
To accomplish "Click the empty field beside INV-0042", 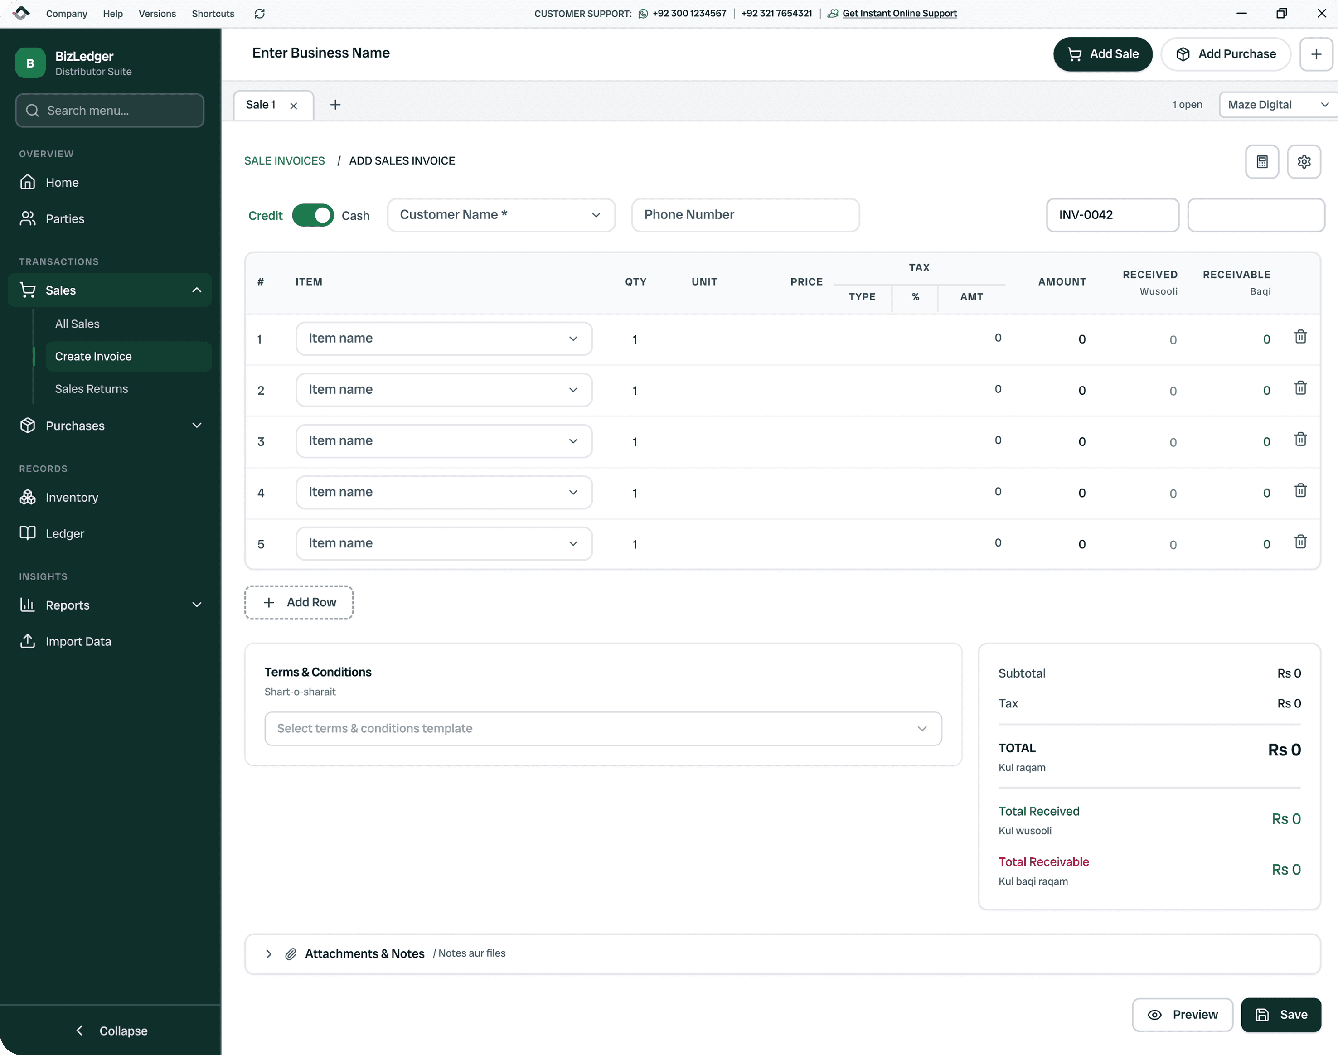I will 1256,215.
